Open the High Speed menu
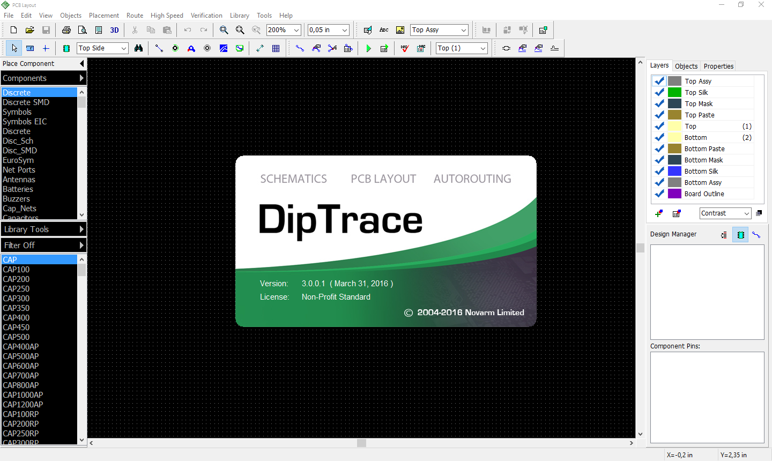The image size is (772, 461). [x=167, y=16]
